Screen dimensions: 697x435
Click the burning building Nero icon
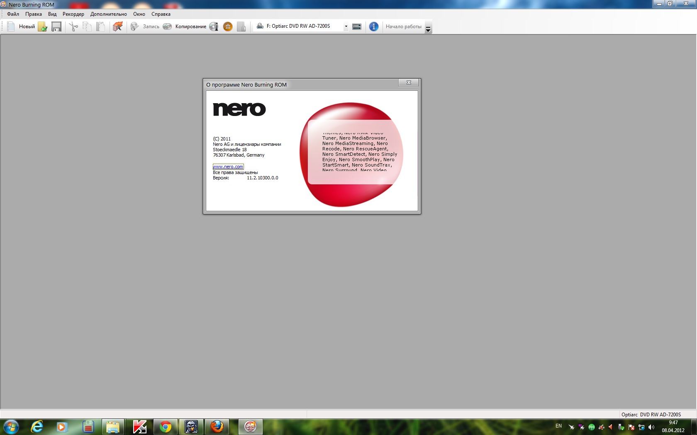[118, 27]
